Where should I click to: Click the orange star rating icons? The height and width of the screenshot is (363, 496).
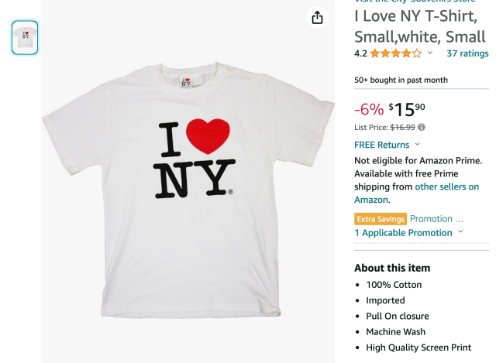(395, 53)
